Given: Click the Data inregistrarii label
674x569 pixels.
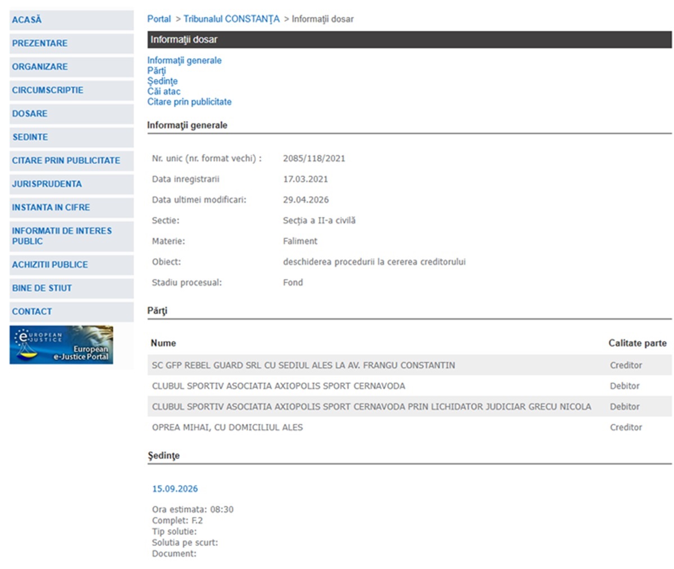Looking at the screenshot, I should (186, 179).
